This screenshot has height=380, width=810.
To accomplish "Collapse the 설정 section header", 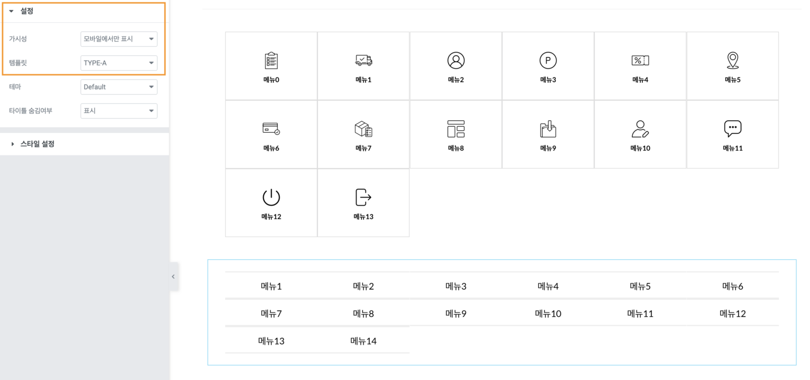I will tap(26, 11).
